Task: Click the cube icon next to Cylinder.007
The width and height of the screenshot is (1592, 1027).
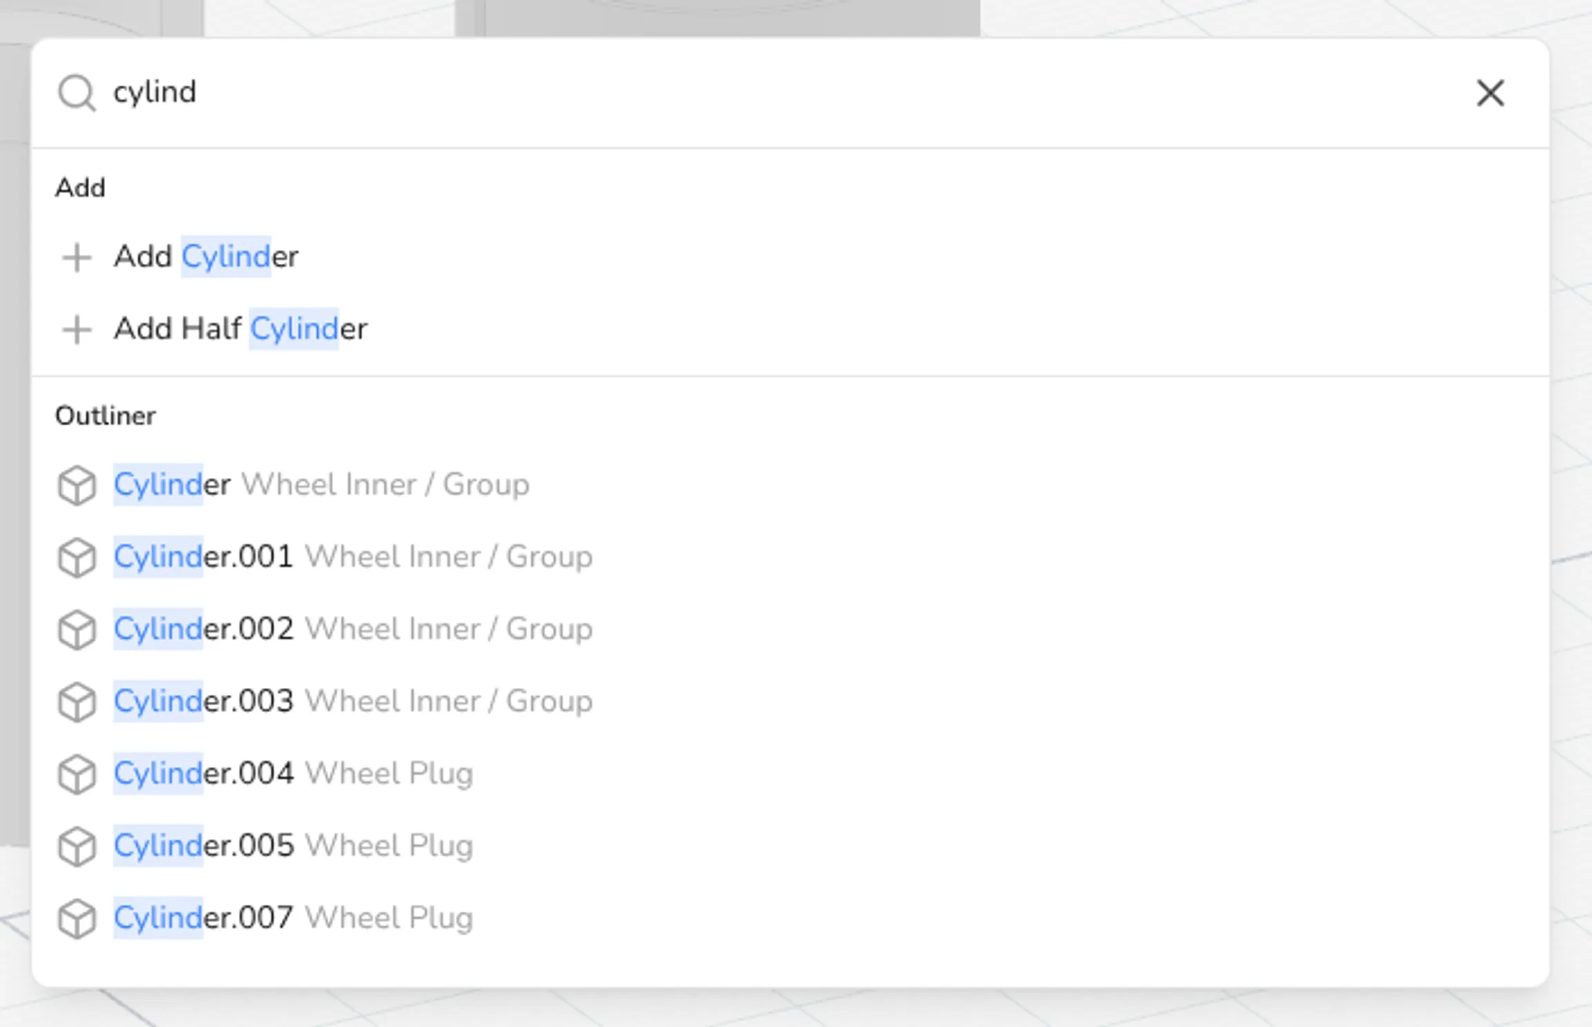Action: [77, 919]
